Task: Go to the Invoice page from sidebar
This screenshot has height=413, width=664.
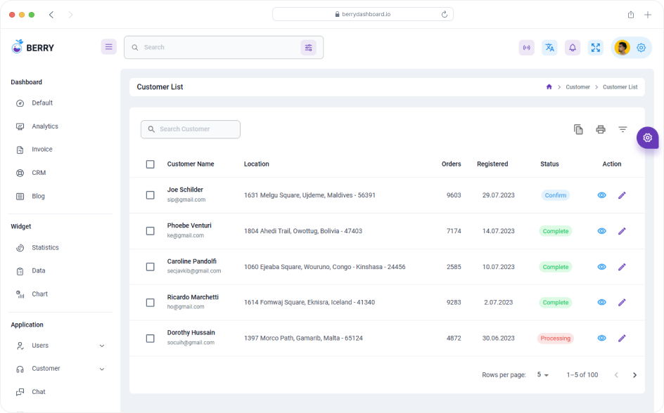Action: [x=42, y=149]
